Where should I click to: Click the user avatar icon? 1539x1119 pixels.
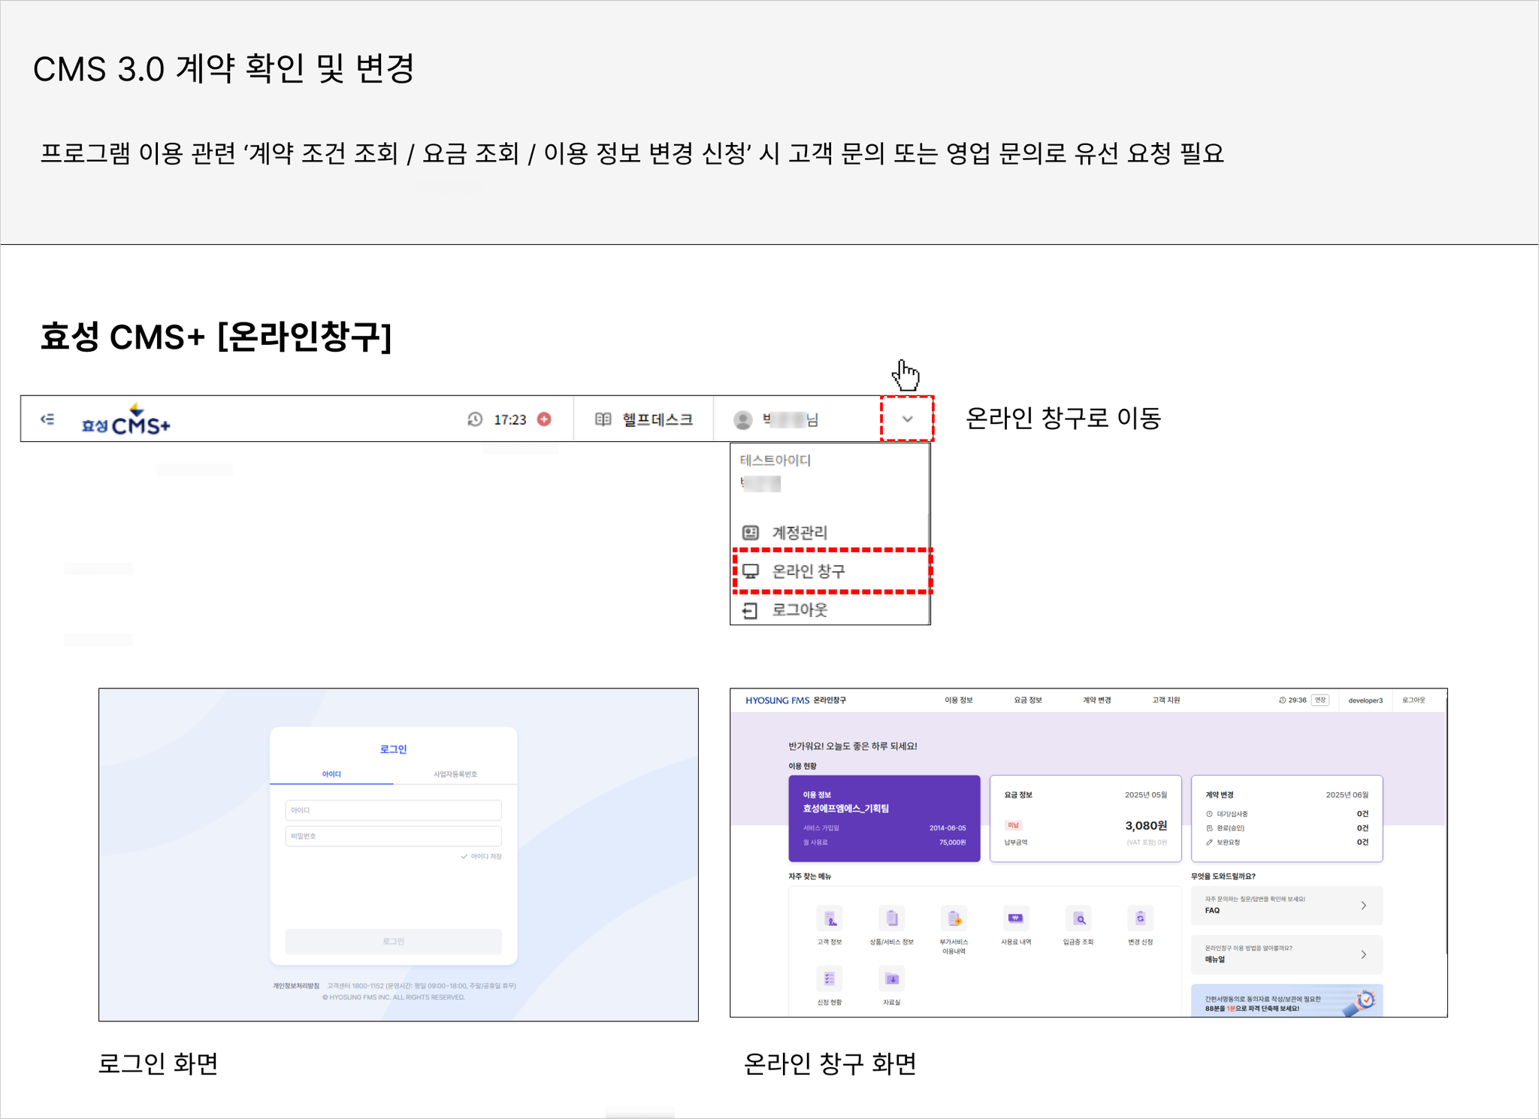[742, 419]
